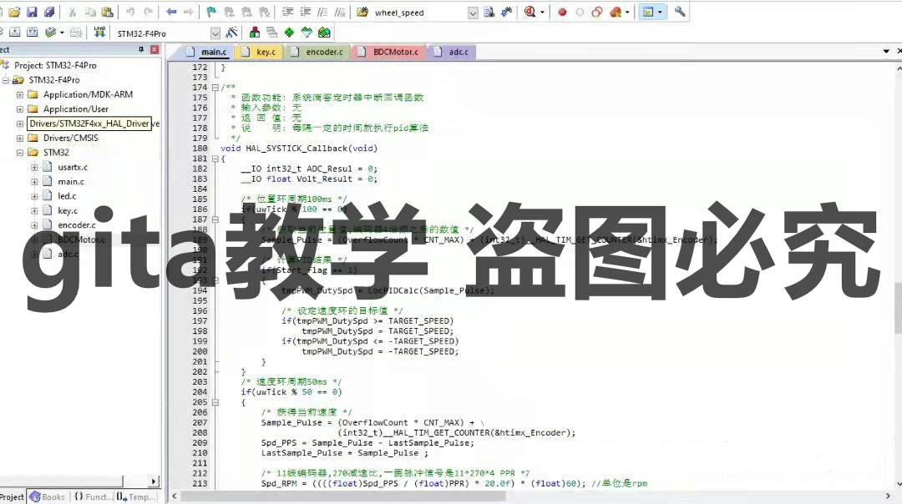Save the current file
Image resolution: width=902 pixels, height=504 pixels.
32,12
